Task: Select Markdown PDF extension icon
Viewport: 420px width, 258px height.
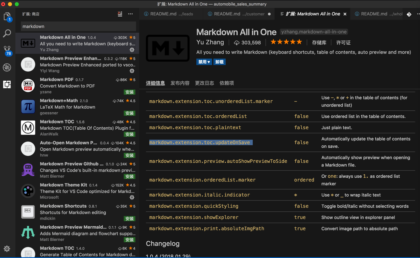Action: (28, 85)
